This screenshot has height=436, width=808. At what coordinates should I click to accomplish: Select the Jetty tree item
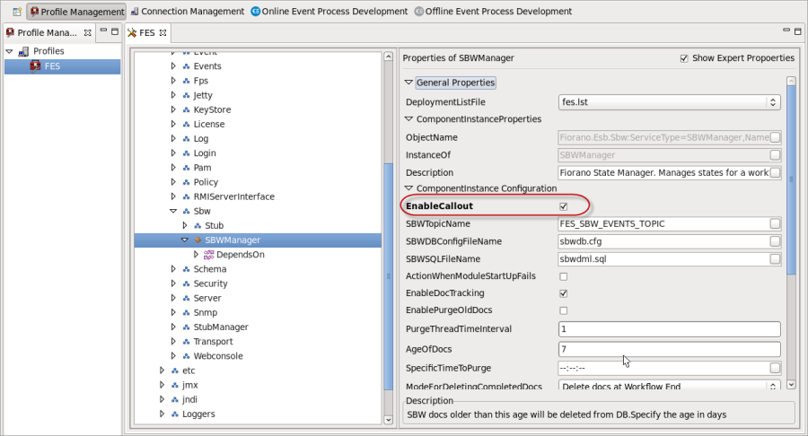[203, 95]
